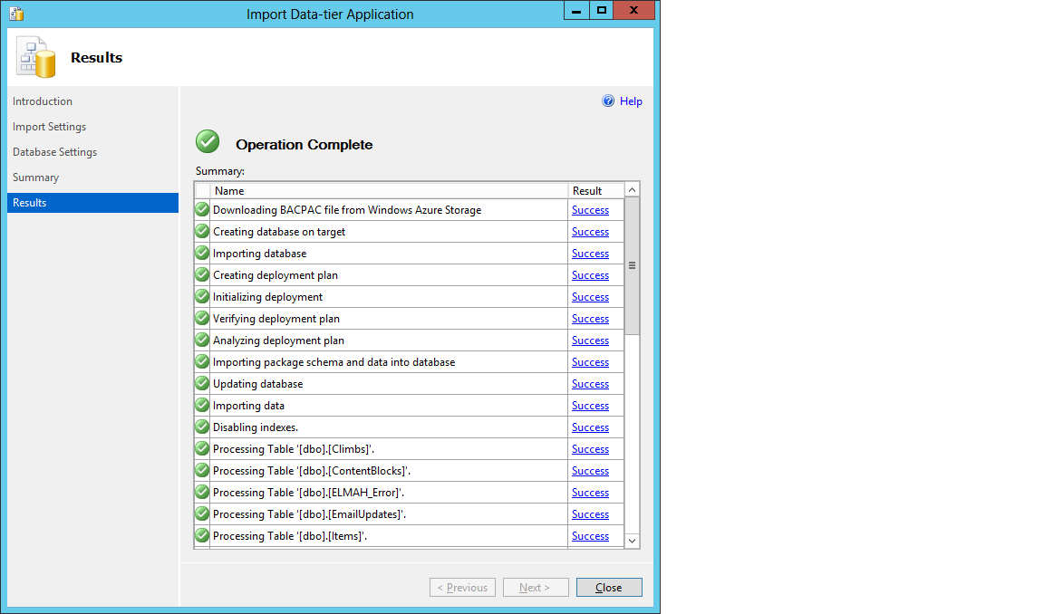Click status icon for EmailUpdates table row
This screenshot has width=1044, height=614.
click(x=202, y=514)
